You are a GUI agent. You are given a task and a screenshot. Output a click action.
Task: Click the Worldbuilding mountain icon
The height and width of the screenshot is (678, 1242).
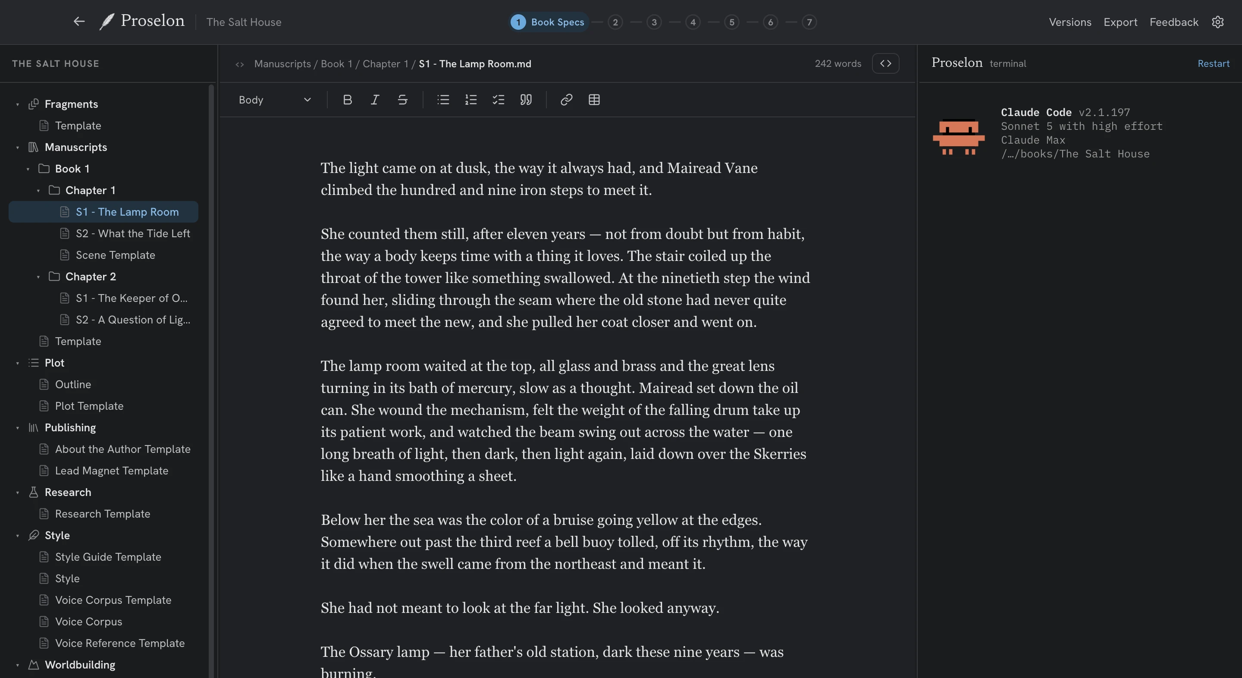33,665
